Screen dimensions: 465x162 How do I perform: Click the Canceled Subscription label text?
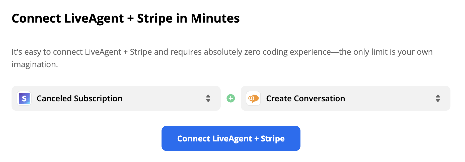pos(80,98)
